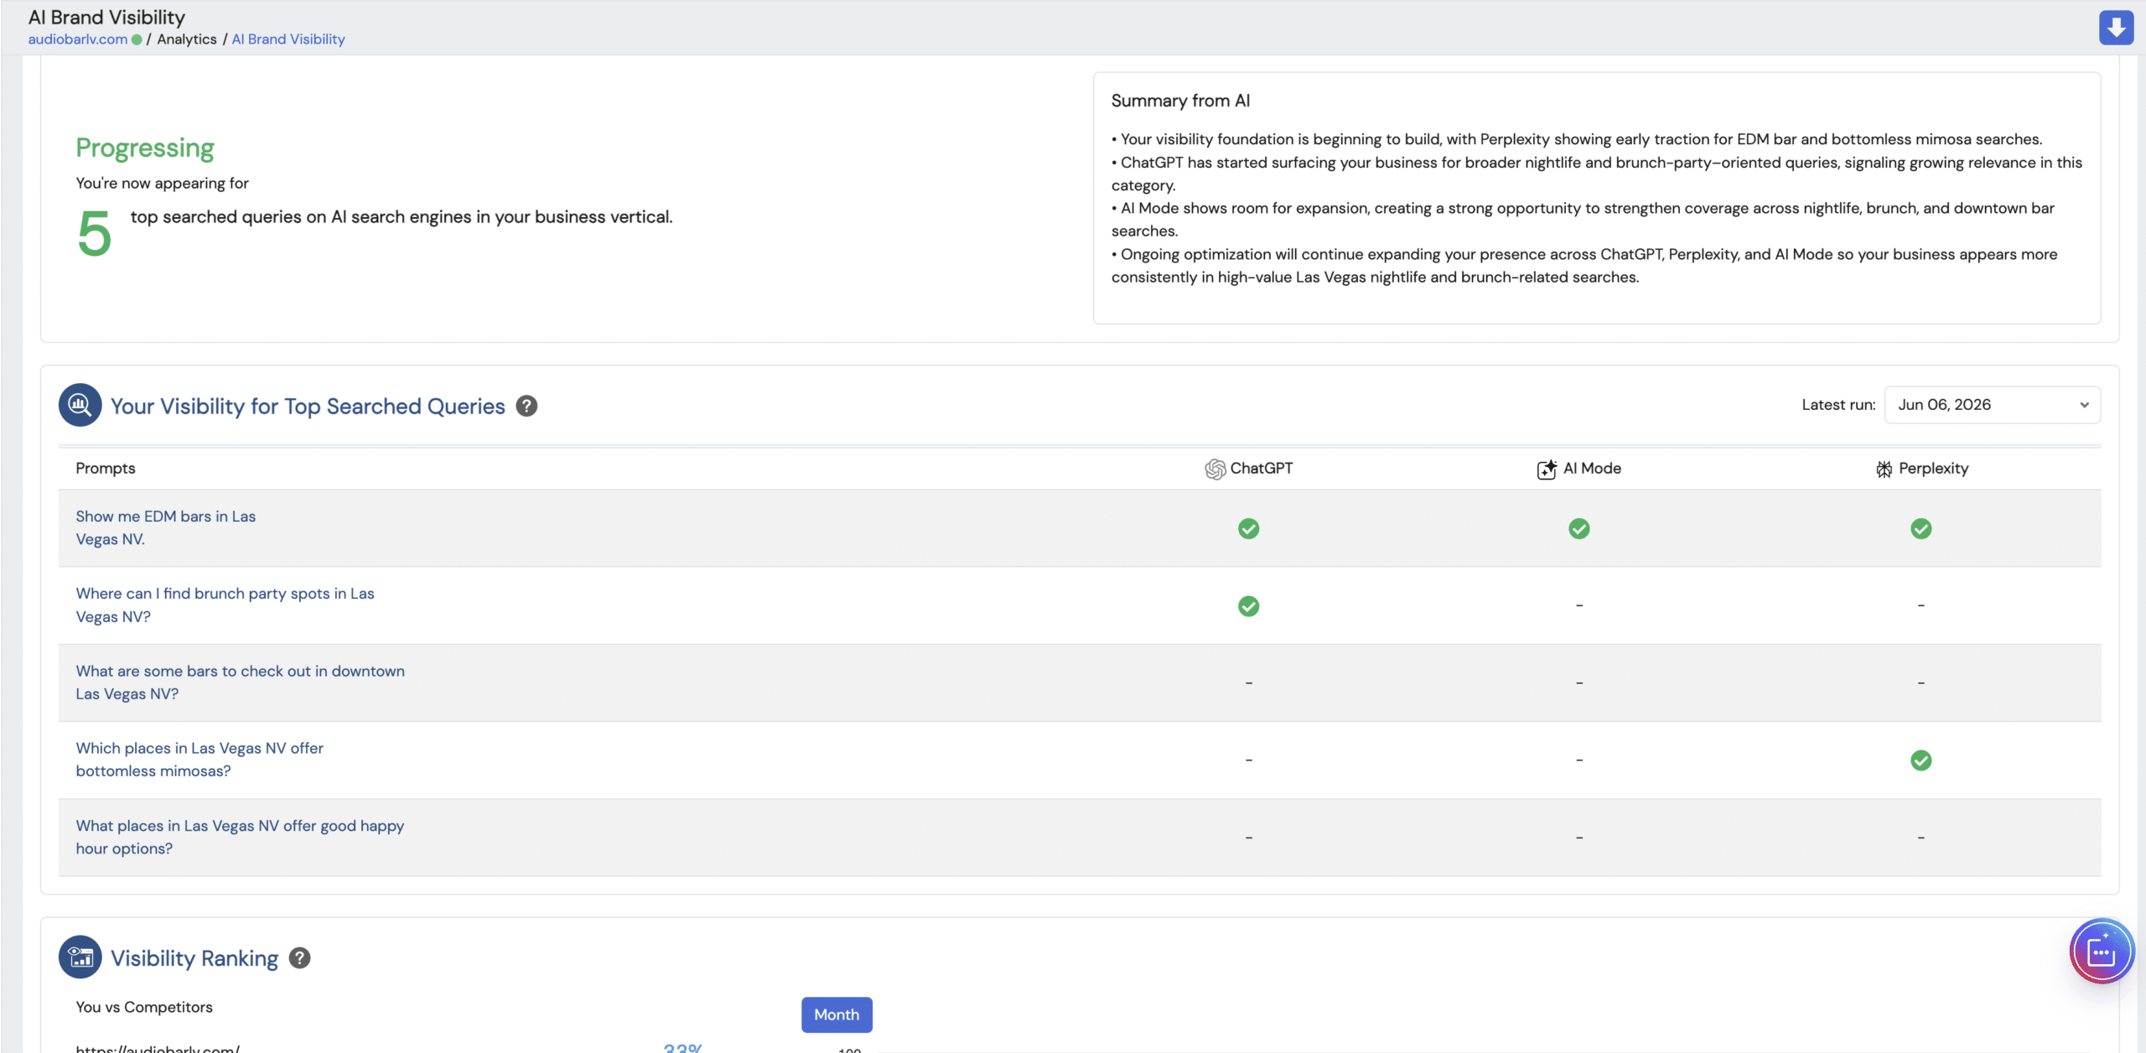This screenshot has width=2146, height=1053.
Task: Click the AI Mode sparkle icon
Action: pos(1547,469)
